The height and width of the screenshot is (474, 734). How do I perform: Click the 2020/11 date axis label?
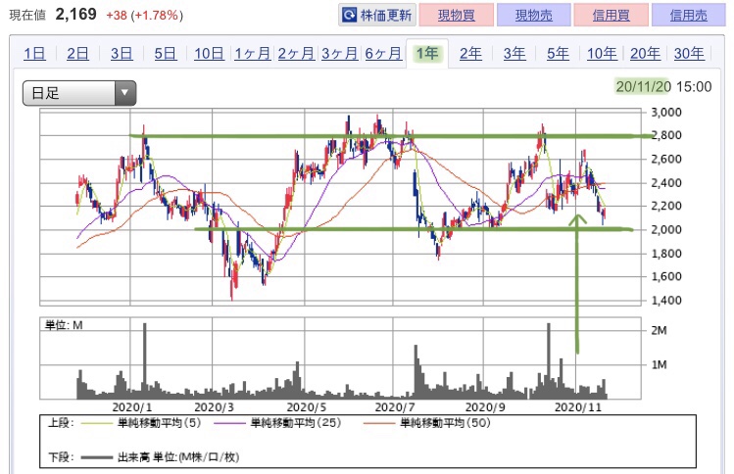coord(577,407)
